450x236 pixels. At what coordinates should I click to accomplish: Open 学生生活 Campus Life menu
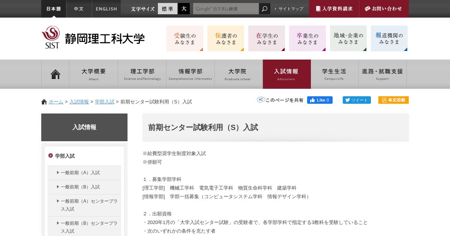pyautogui.click(x=334, y=74)
